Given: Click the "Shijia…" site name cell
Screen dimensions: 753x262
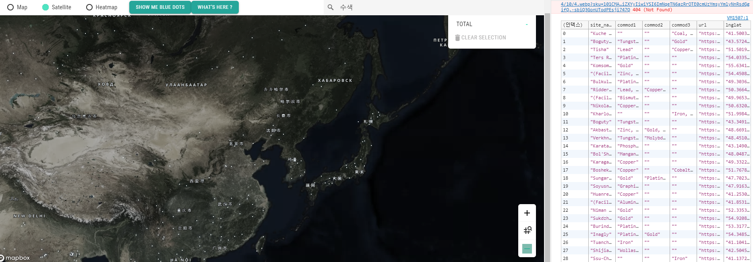Looking at the screenshot, I should 602,250.
